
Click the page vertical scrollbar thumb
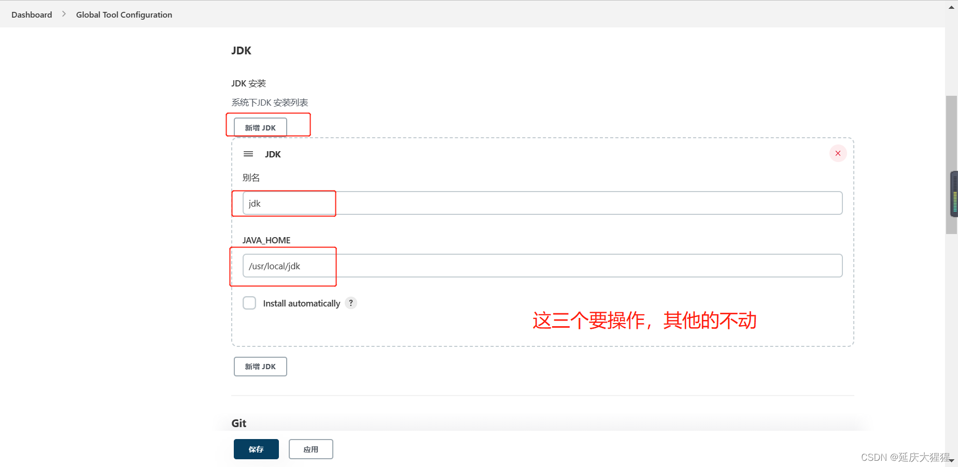(951, 165)
